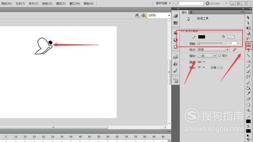Viewport: 253px width, 142px height.
Task: Choose the Free Transform tool
Action: (x=248, y=28)
